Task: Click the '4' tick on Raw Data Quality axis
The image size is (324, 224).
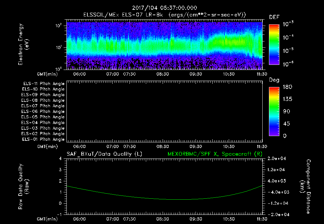Action: (x=60, y=159)
